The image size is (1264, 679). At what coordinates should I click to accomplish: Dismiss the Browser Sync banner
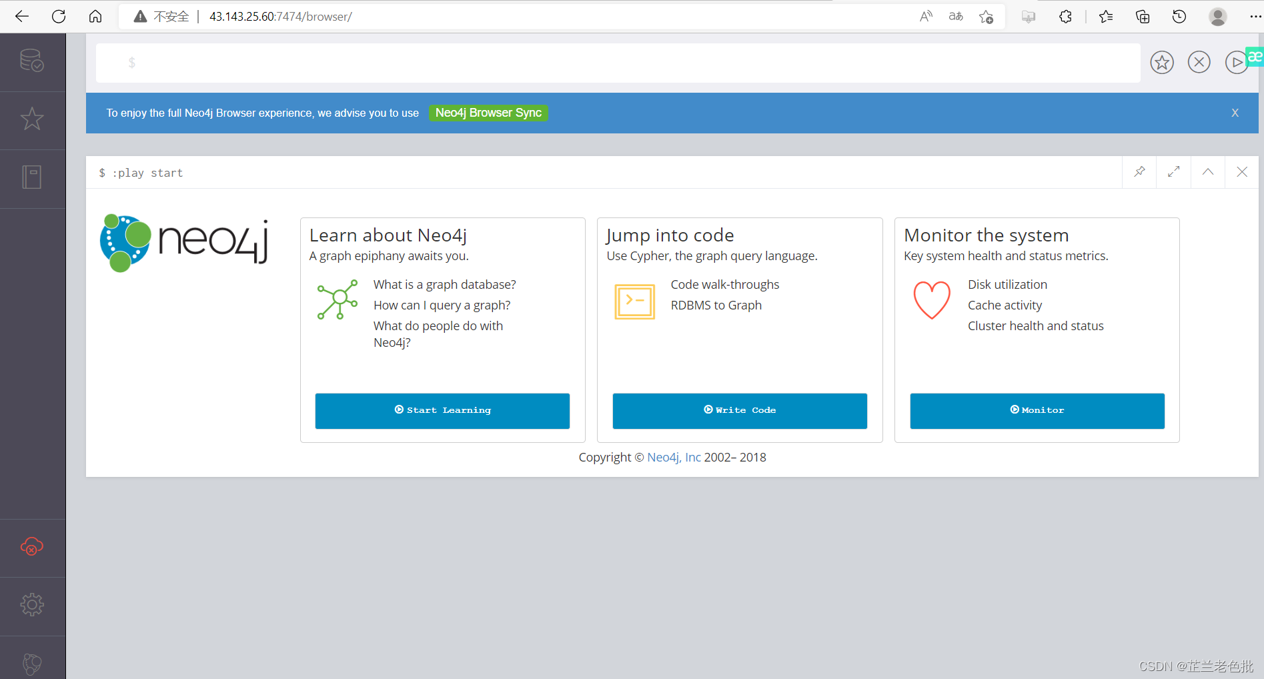click(1235, 113)
